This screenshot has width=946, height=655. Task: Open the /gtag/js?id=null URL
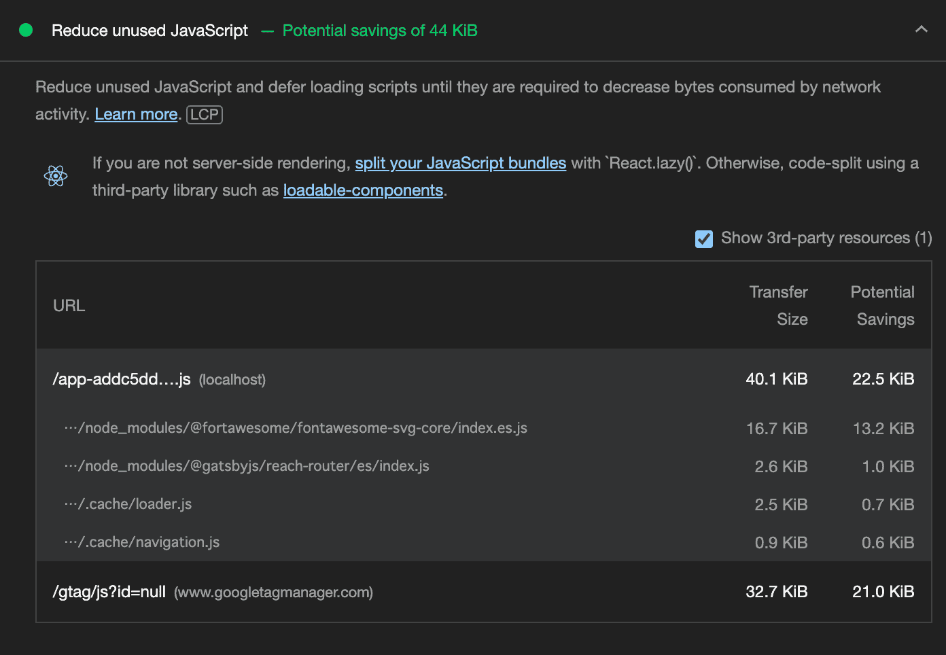pyautogui.click(x=109, y=592)
